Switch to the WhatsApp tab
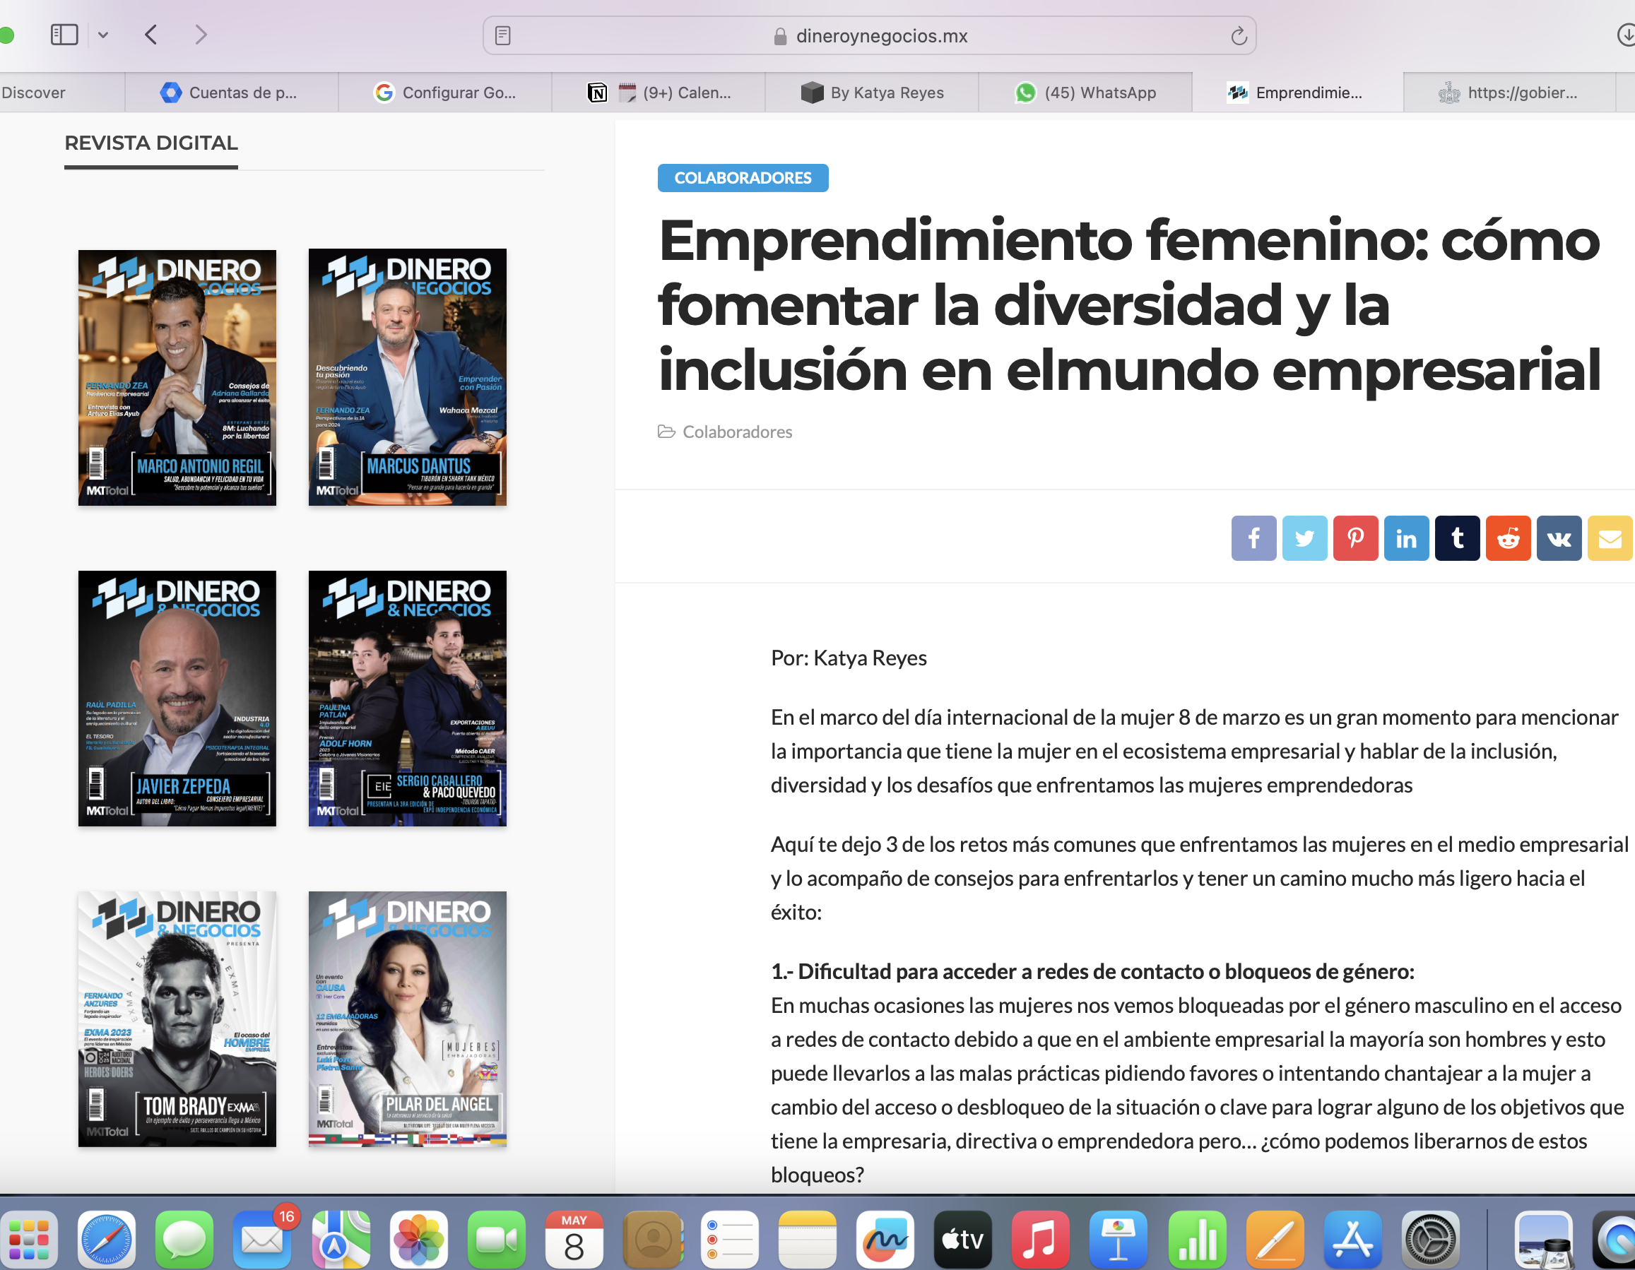This screenshot has height=1270, width=1635. tap(1085, 93)
